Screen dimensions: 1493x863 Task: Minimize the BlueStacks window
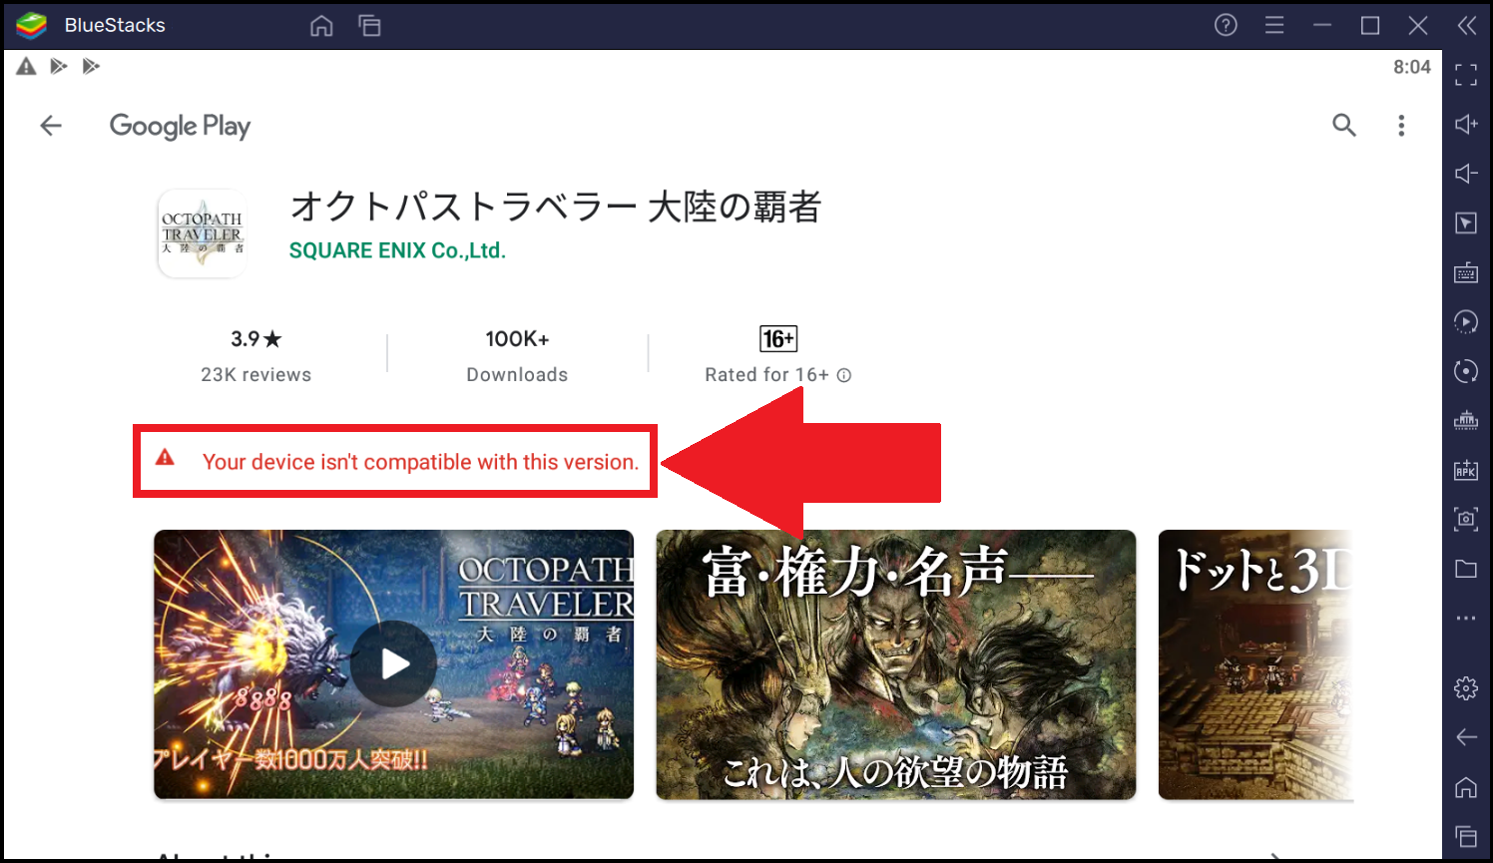point(1322,25)
